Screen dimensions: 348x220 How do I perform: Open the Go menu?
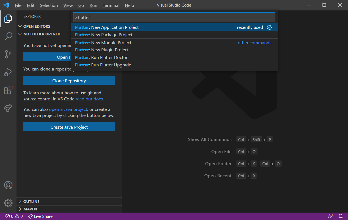point(81,5)
